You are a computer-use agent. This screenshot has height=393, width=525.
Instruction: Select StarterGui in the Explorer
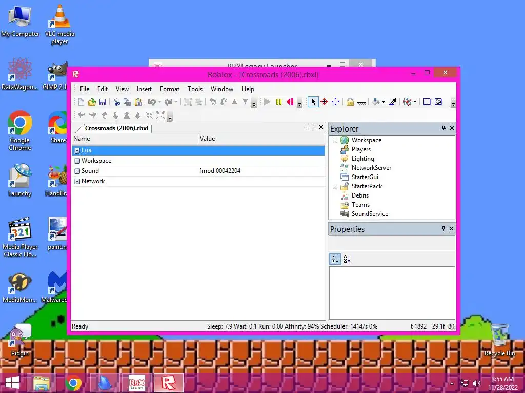point(365,177)
